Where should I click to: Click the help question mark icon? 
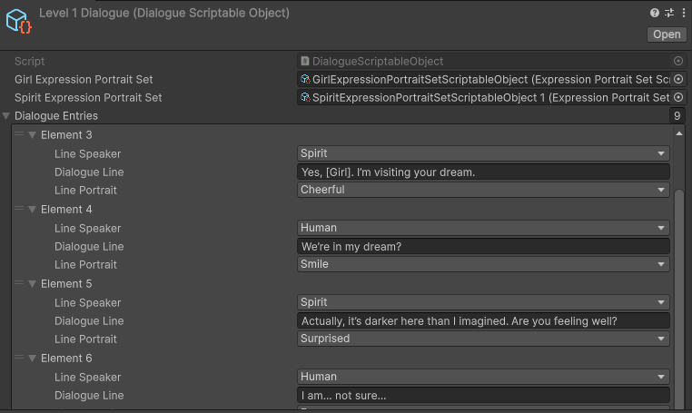coord(655,13)
